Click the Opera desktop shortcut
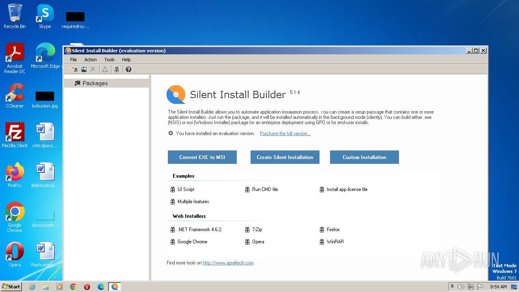Viewport: 519px width, 292px height. (x=15, y=254)
